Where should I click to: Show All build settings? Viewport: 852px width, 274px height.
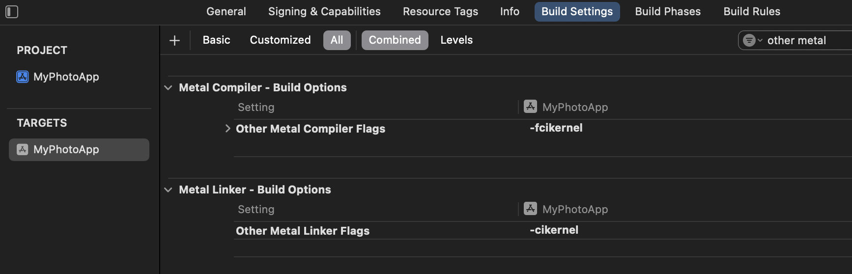(x=337, y=40)
